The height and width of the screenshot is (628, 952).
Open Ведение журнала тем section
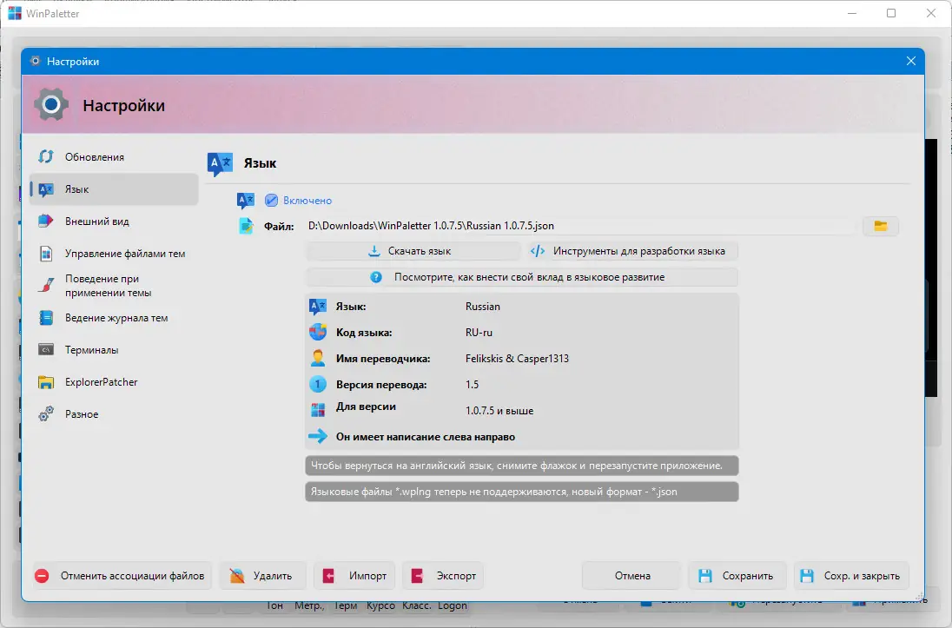tap(114, 318)
